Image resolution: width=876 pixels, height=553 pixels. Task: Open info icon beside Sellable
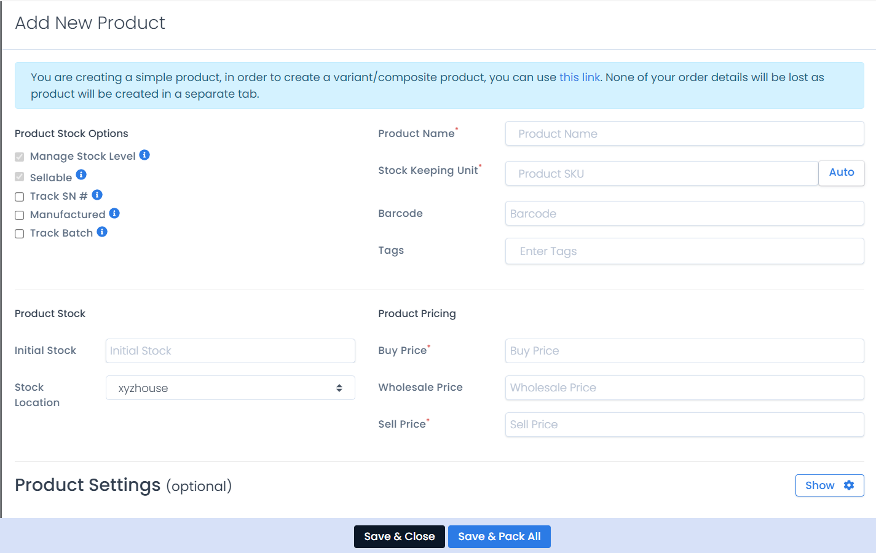(81, 175)
